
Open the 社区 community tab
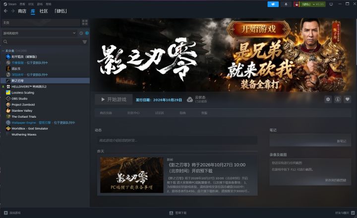coord(44,11)
